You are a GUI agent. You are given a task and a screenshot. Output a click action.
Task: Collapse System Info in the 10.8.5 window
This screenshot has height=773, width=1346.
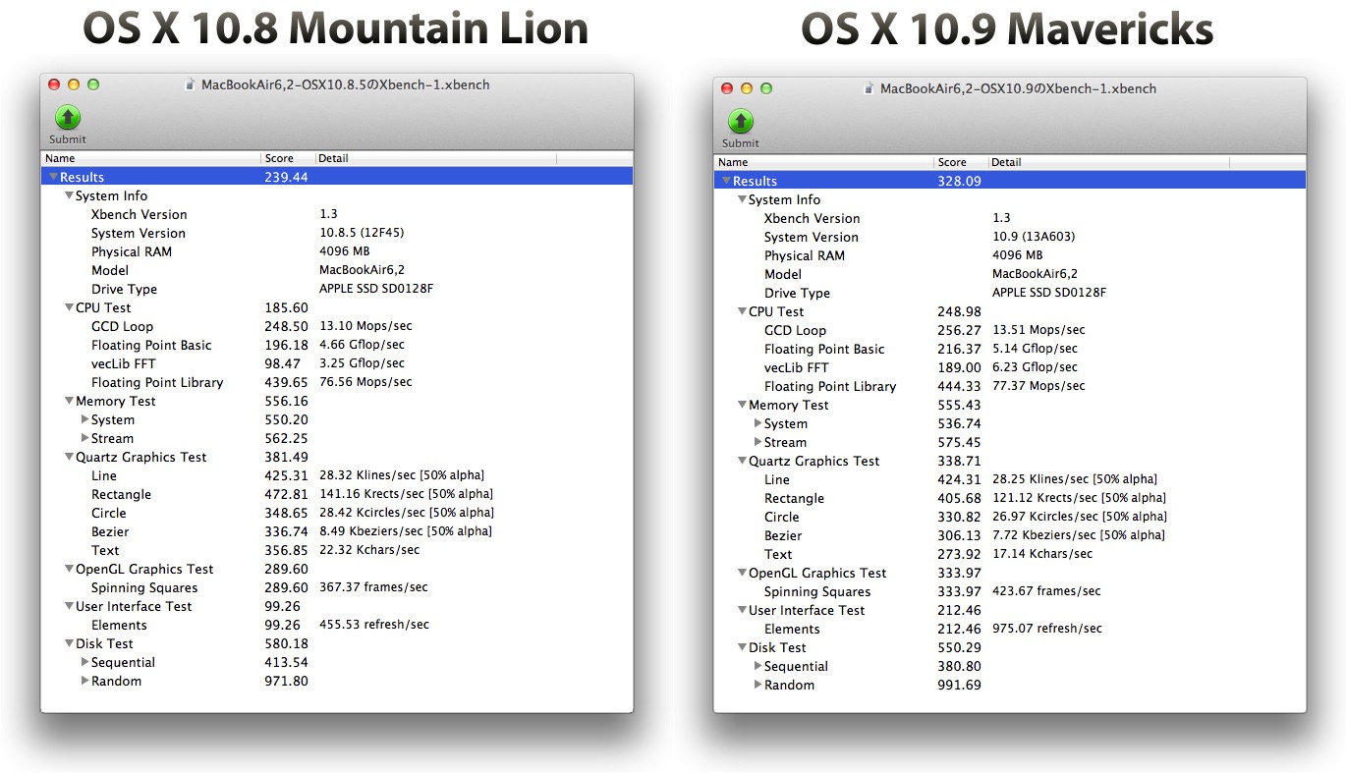[x=69, y=195]
